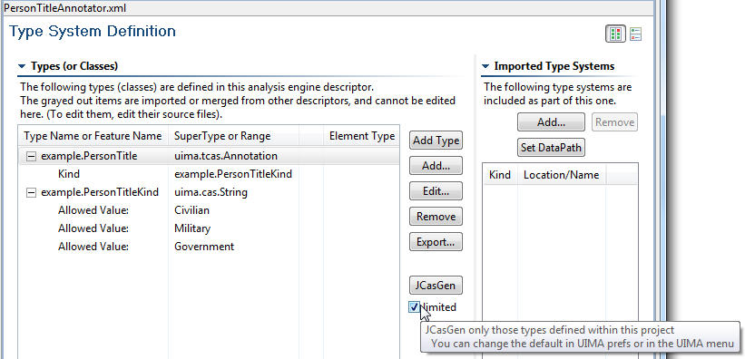
Task: Run the JCasGen button
Action: [x=436, y=286]
